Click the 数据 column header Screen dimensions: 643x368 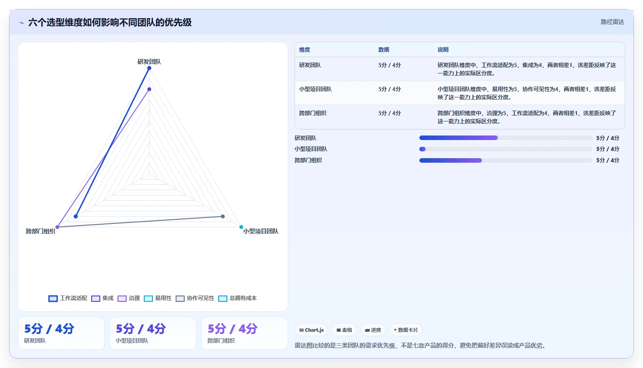tap(384, 50)
